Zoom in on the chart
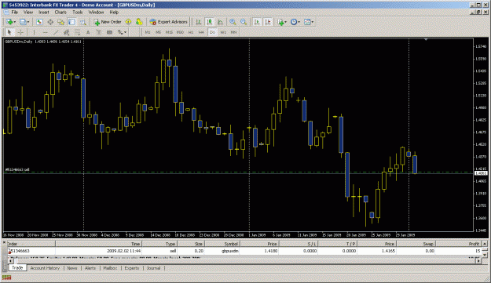The width and height of the screenshot is (491, 283). (233, 22)
